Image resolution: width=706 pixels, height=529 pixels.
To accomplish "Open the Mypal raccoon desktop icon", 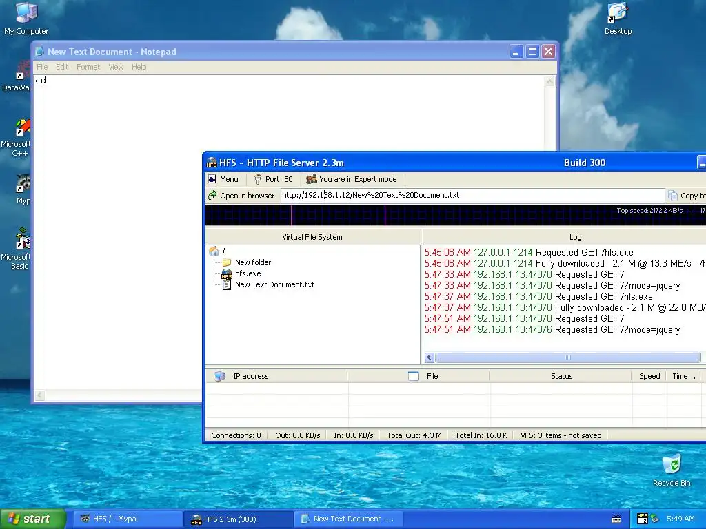I will pyautogui.click(x=23, y=189).
